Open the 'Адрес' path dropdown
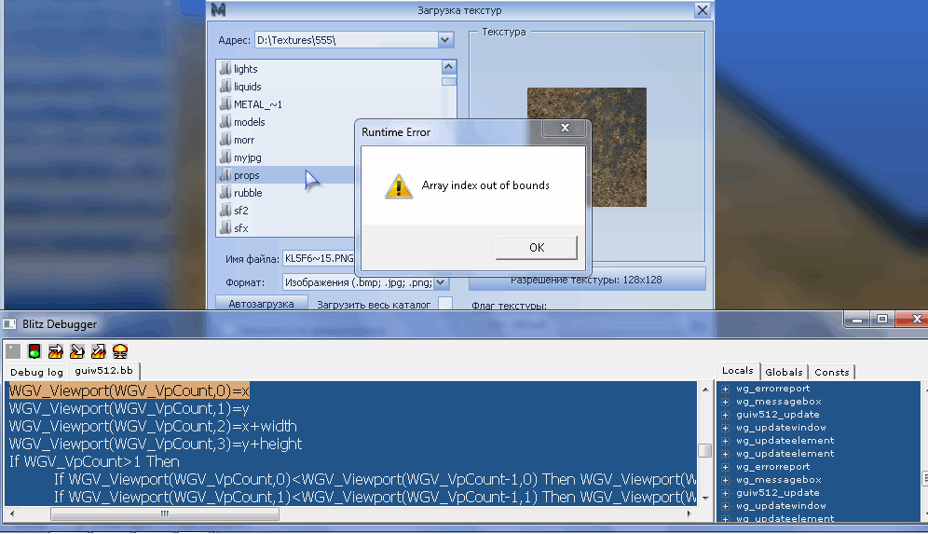This screenshot has width=928, height=534. click(445, 40)
